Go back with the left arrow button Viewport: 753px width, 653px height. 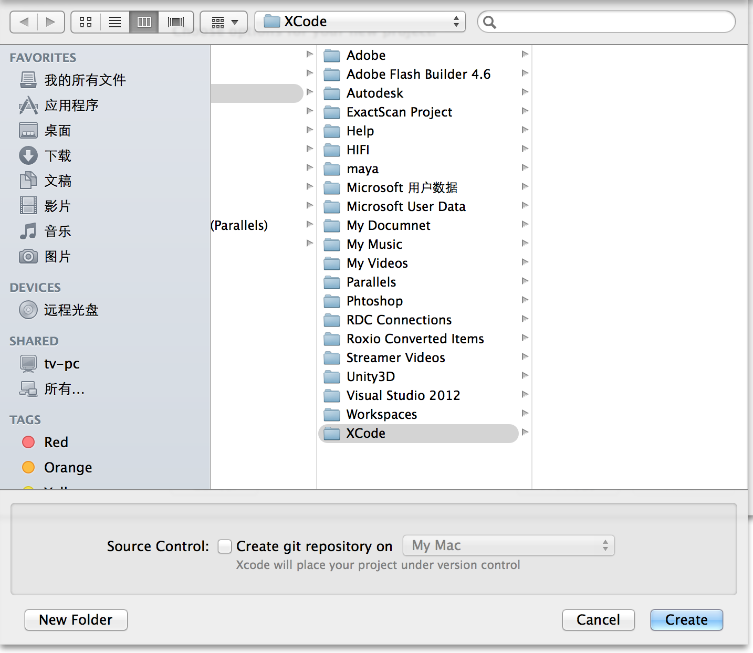pyautogui.click(x=24, y=22)
